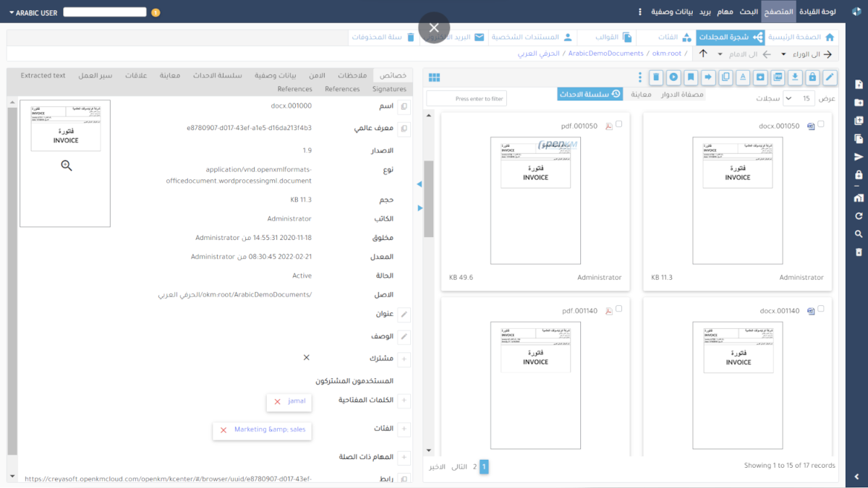Click the new folder icon in right sidebar
The width and height of the screenshot is (868, 488).
pyautogui.click(x=859, y=103)
